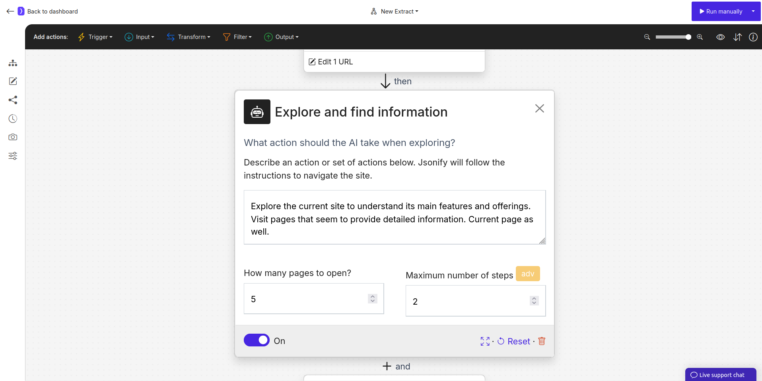Click the zoom out magnifier toggle

point(647,37)
